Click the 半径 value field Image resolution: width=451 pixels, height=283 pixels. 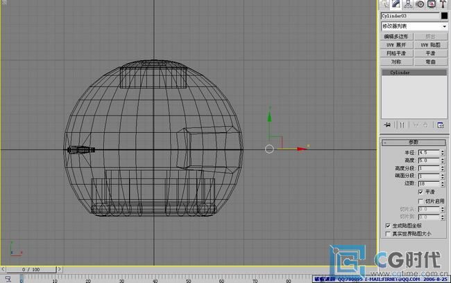[x=429, y=152]
